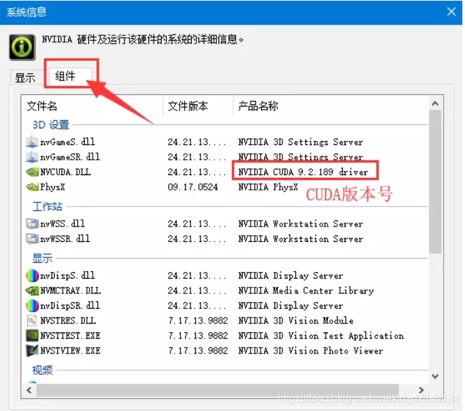Click NVIDIA CUDA 9.2.189 driver text
Viewport: 465px width, 411px height.
(303, 172)
